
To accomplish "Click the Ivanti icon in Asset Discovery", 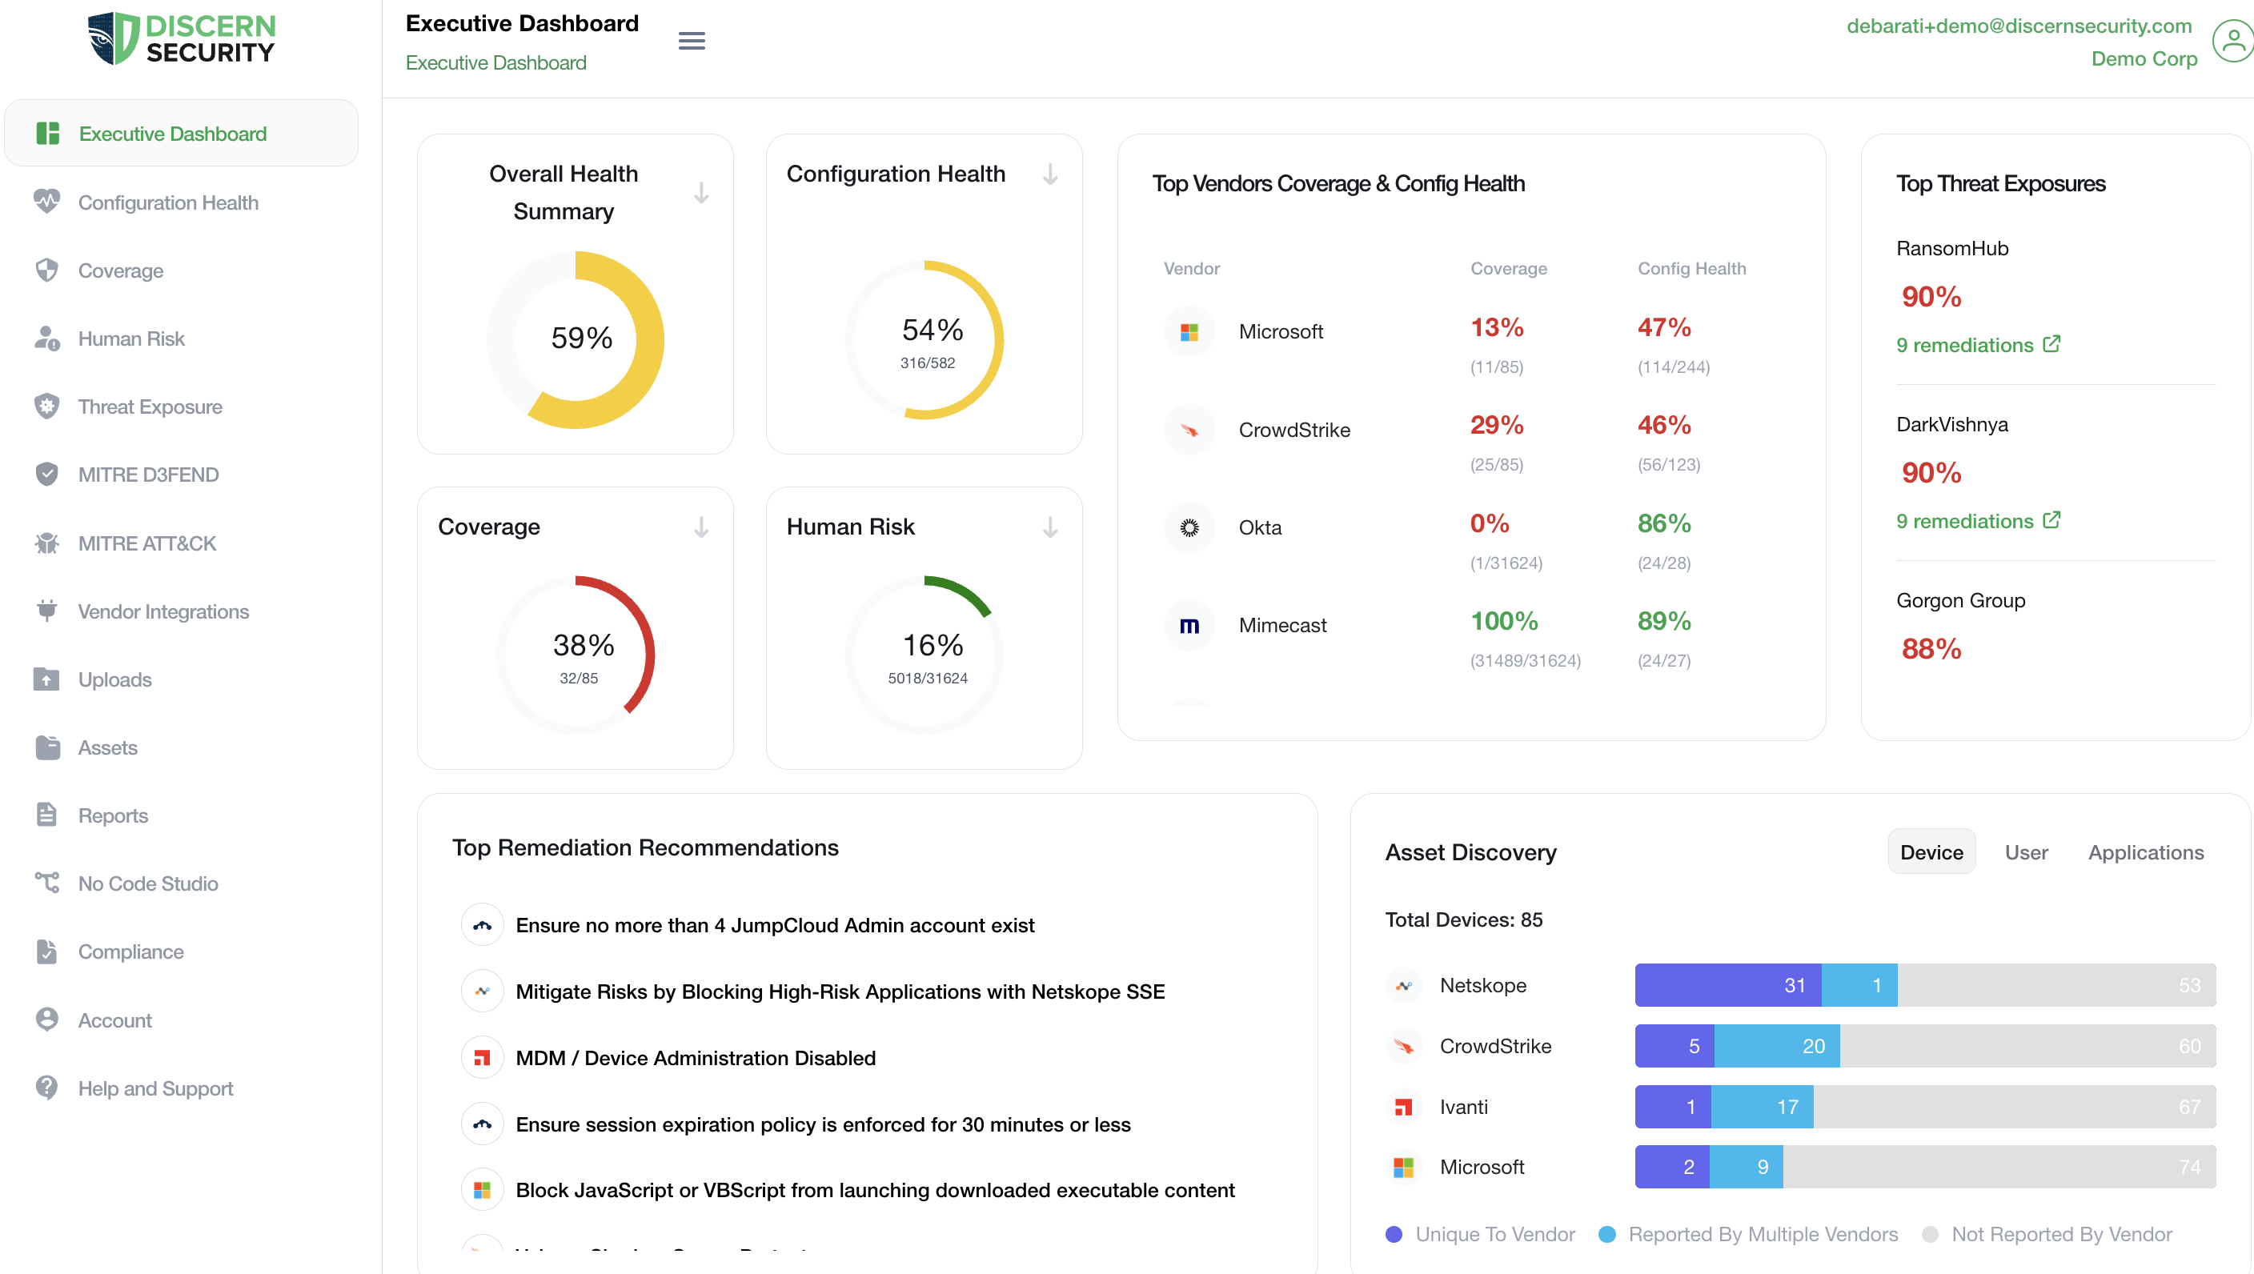I will pos(1403,1107).
